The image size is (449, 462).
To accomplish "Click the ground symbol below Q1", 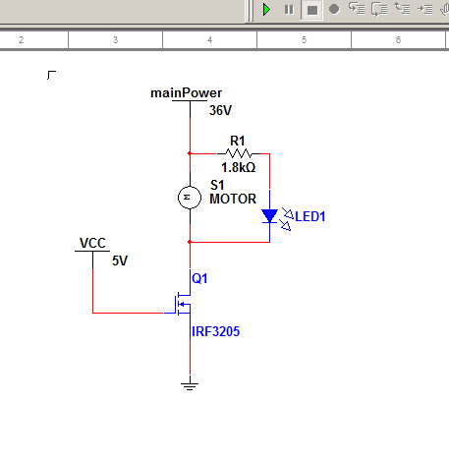I will pyautogui.click(x=190, y=383).
